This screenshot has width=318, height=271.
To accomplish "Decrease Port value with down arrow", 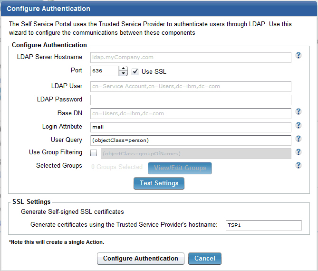I will pos(124,74).
